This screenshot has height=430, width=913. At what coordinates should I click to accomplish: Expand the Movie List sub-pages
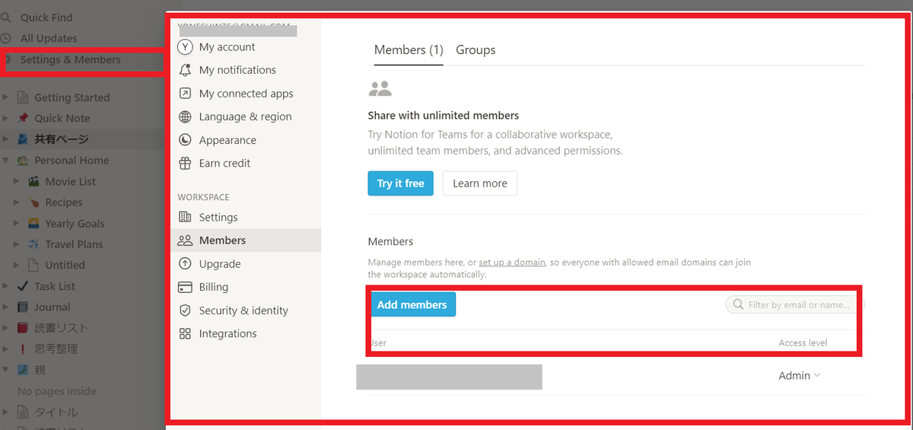click(x=17, y=181)
